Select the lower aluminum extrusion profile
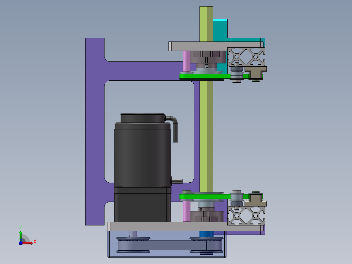This screenshot has width=352, height=264. pos(246,216)
